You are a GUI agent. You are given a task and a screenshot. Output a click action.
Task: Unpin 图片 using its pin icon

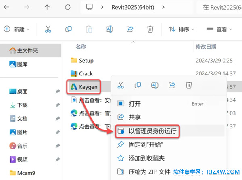tap(58, 132)
